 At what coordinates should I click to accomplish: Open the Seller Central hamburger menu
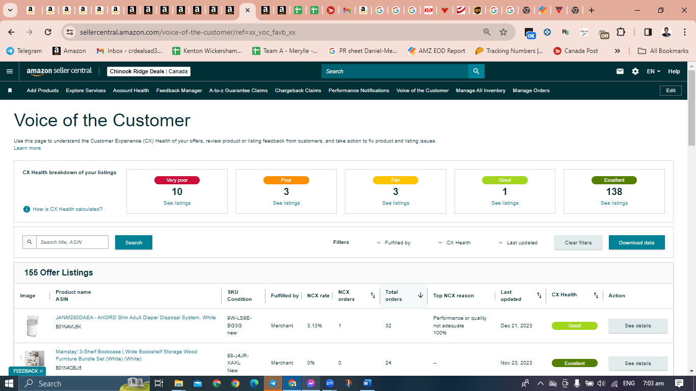10,71
